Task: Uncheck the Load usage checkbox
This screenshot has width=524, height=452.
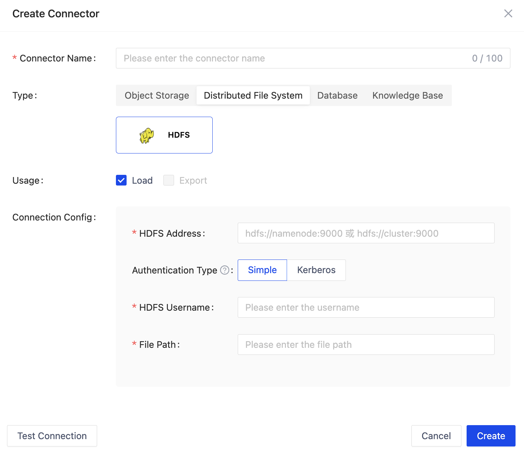Action: coord(121,180)
